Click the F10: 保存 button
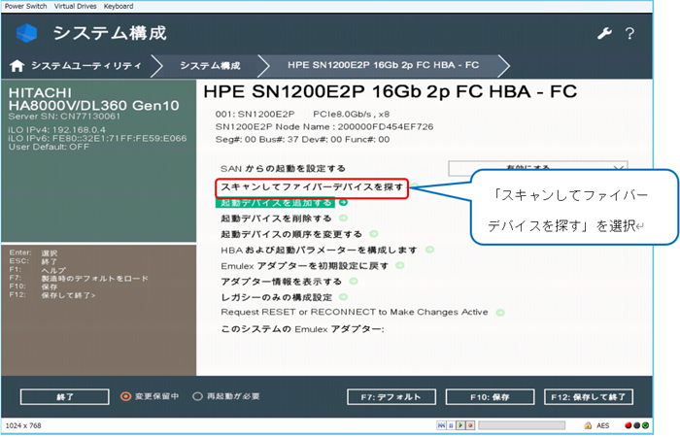 click(490, 396)
